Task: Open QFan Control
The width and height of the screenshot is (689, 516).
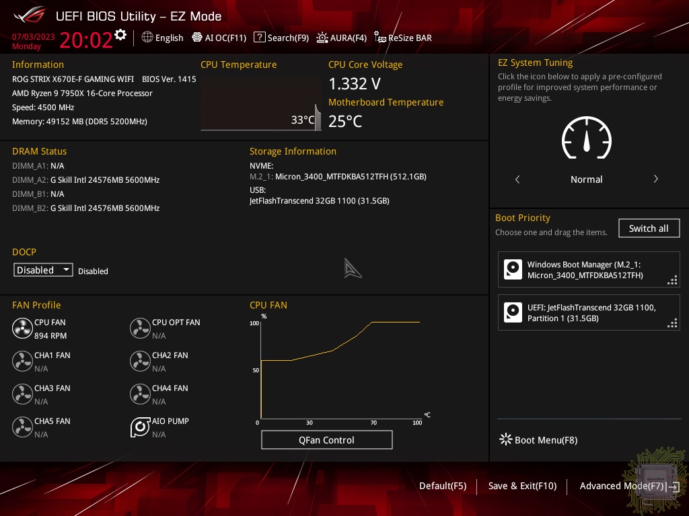Action: pos(326,440)
